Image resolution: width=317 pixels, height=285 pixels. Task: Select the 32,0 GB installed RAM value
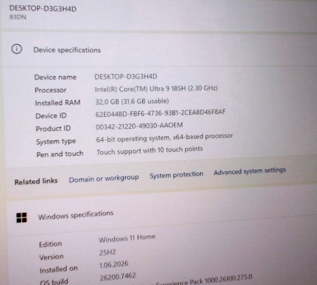coord(132,101)
